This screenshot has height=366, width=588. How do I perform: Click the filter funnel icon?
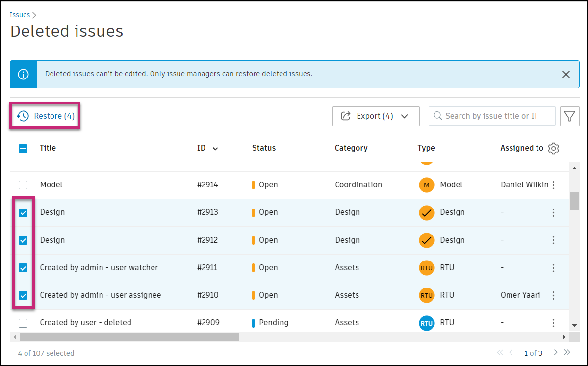(569, 116)
